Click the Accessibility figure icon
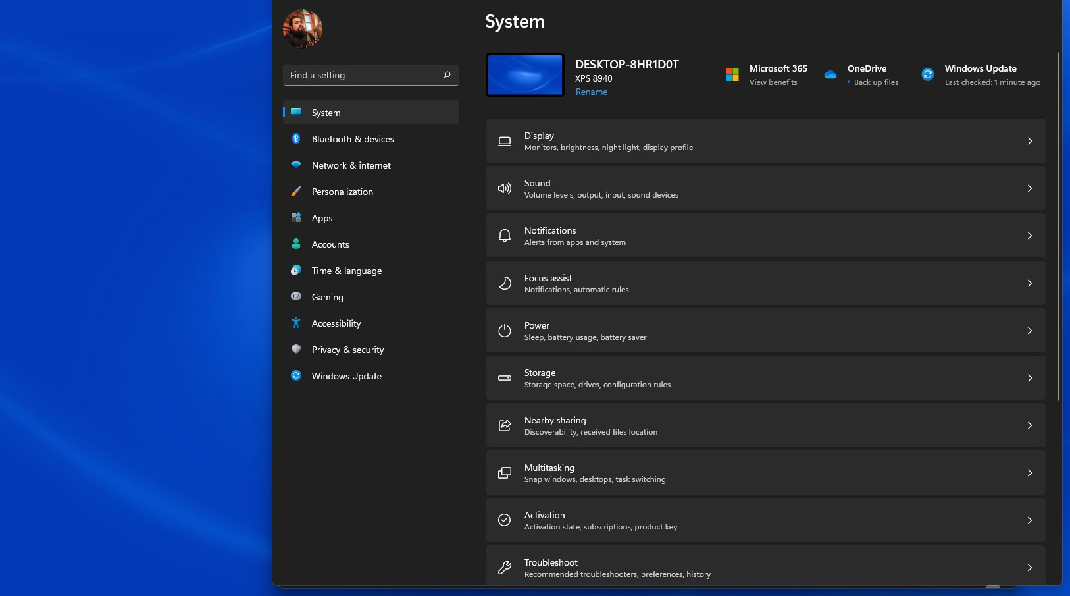 coord(296,323)
